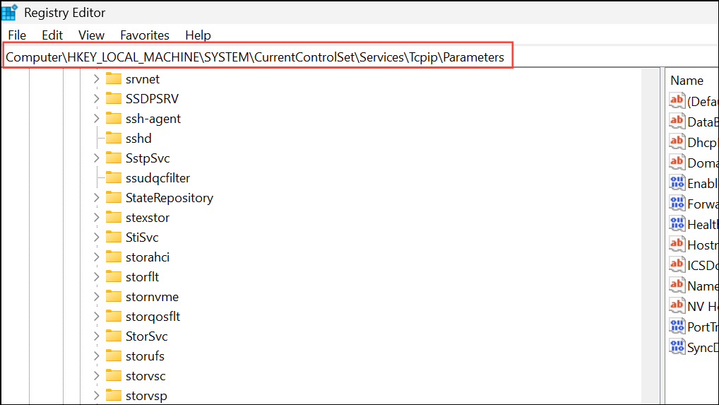Open the View menu
Screen dimensions: 719x405
(91, 35)
